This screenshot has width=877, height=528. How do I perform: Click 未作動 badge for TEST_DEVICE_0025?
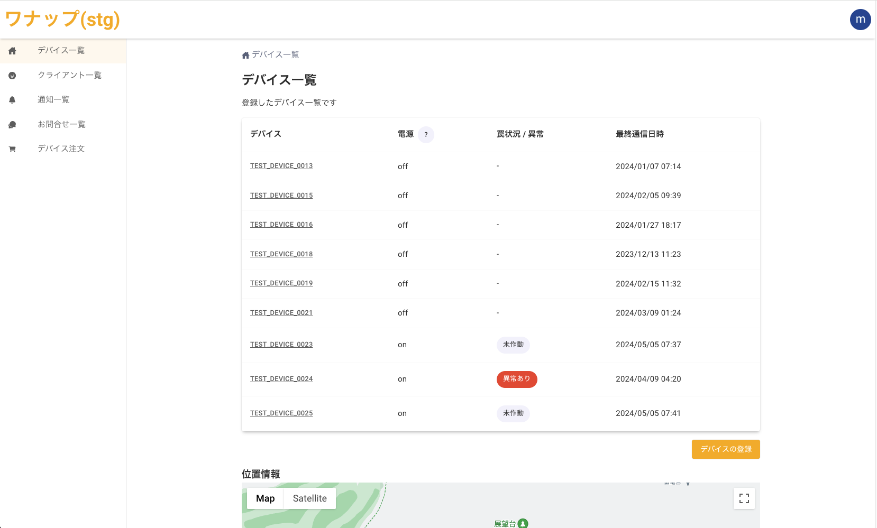coord(513,413)
